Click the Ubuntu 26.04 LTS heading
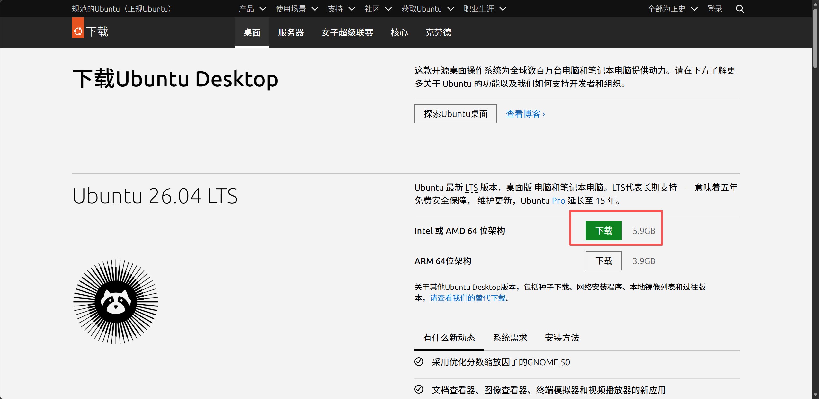This screenshot has width=819, height=399. pos(155,196)
